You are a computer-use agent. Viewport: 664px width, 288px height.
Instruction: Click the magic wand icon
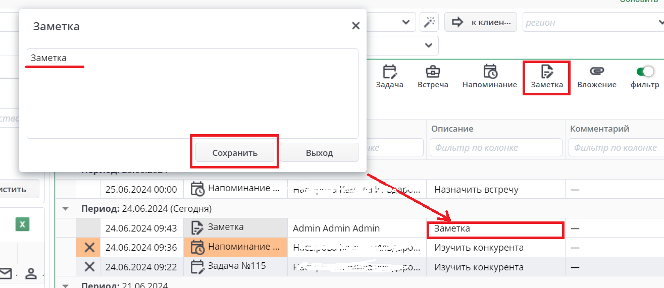pos(429,22)
